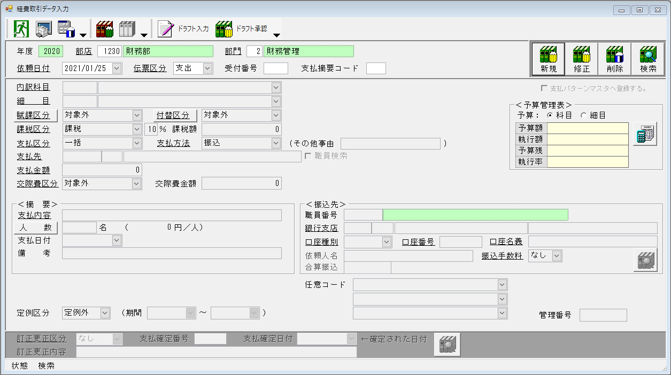
Task: Click the 口座番号 input field
Action: [x=461, y=242]
